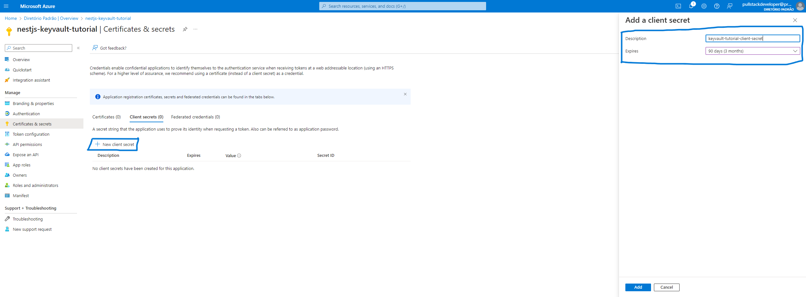Click the Authentication icon

[7, 114]
